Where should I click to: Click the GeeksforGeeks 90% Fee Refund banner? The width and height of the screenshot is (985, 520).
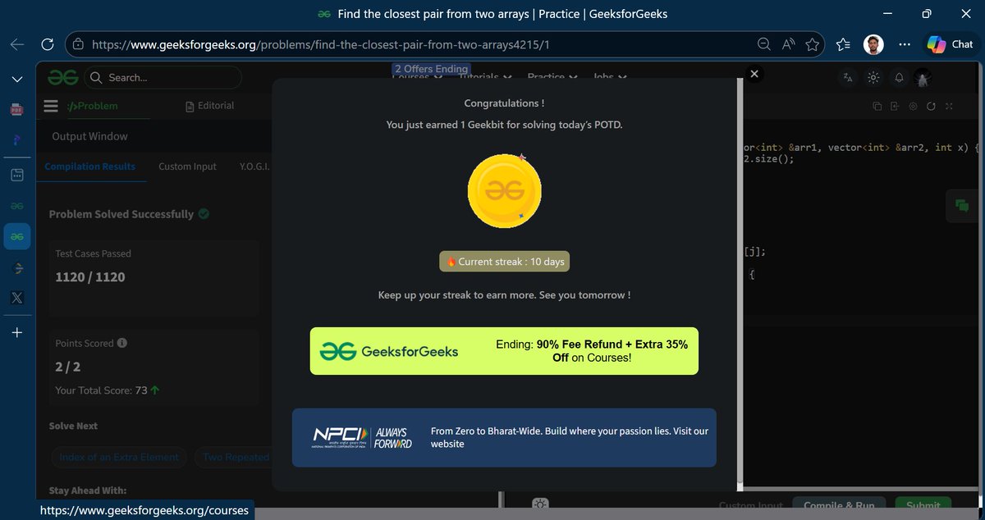click(504, 351)
